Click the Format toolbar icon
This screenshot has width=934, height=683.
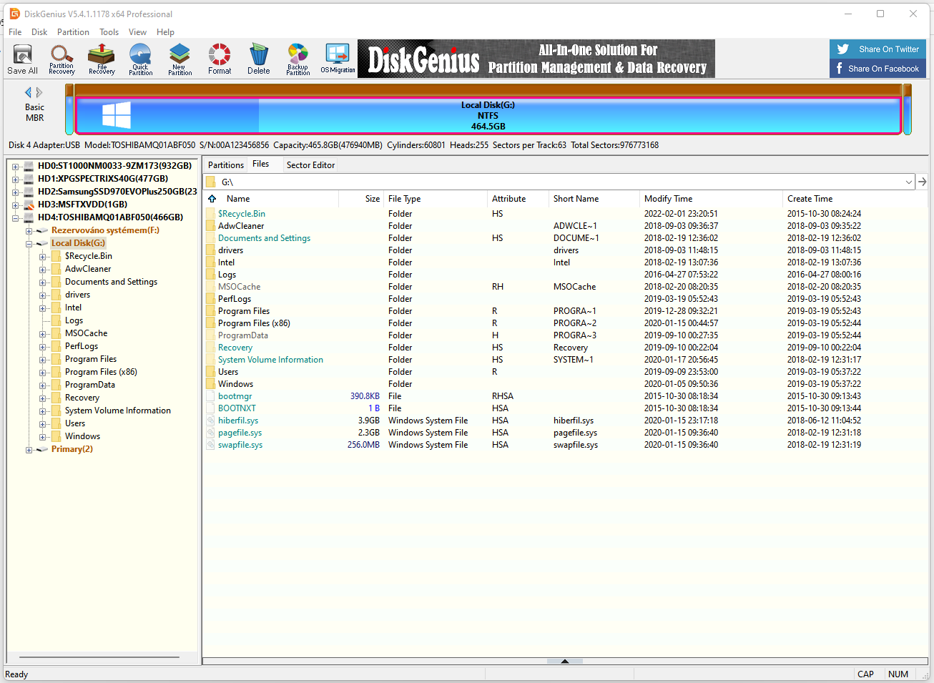pyautogui.click(x=220, y=59)
